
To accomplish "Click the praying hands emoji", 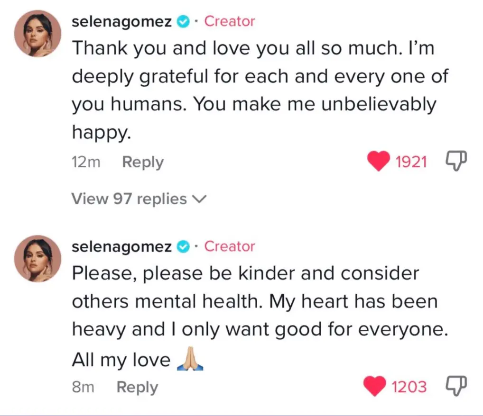I will (x=189, y=361).
